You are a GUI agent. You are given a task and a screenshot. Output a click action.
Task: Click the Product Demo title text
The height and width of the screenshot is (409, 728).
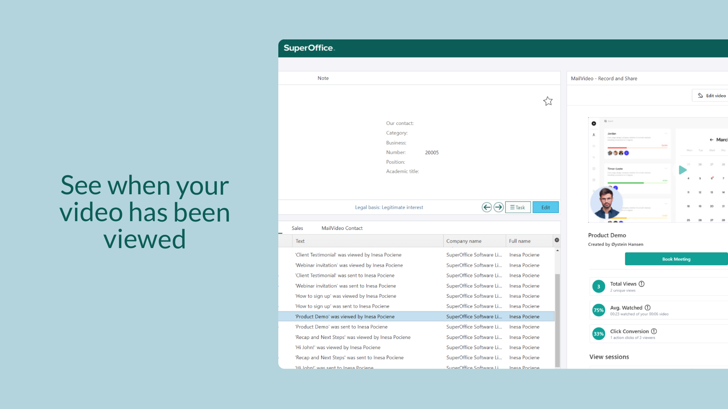tap(607, 235)
